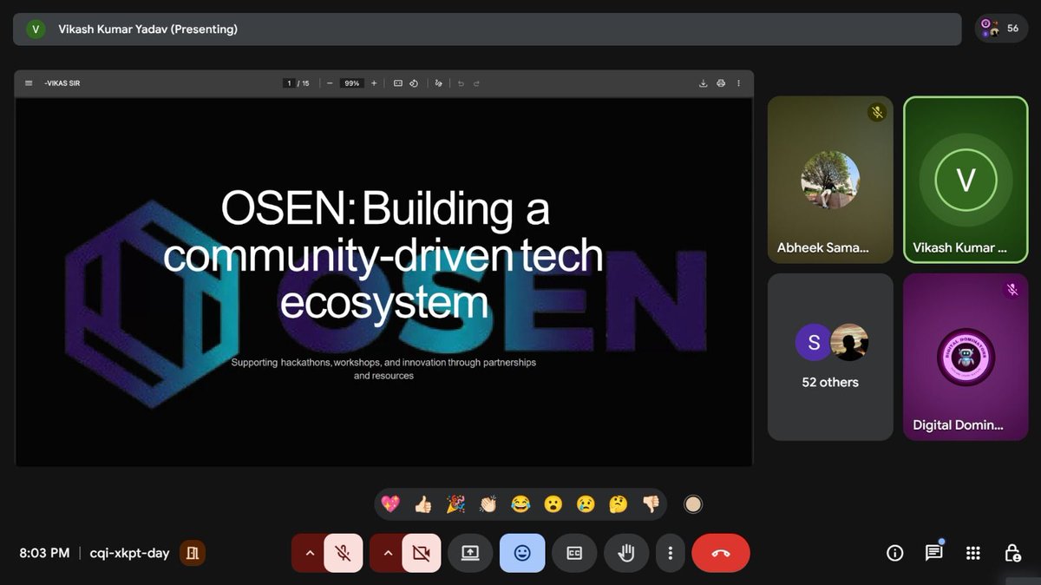Send the crying face reaction
1041x585 pixels.
click(x=586, y=503)
